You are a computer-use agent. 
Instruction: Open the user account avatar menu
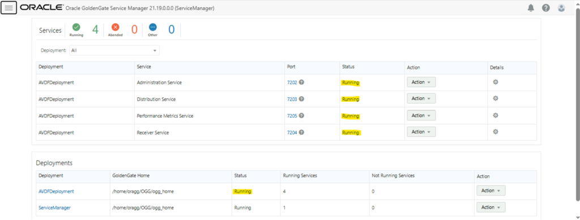[x=561, y=8]
